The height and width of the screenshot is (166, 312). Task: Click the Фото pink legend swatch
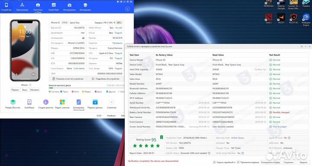[73, 91]
